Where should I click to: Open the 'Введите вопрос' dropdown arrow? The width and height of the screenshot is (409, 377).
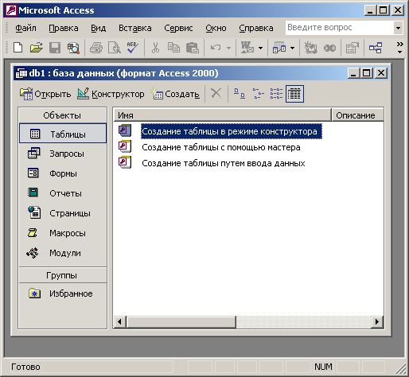click(398, 28)
